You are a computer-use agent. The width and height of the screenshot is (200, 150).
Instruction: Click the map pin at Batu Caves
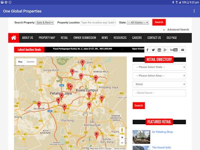click(82, 63)
